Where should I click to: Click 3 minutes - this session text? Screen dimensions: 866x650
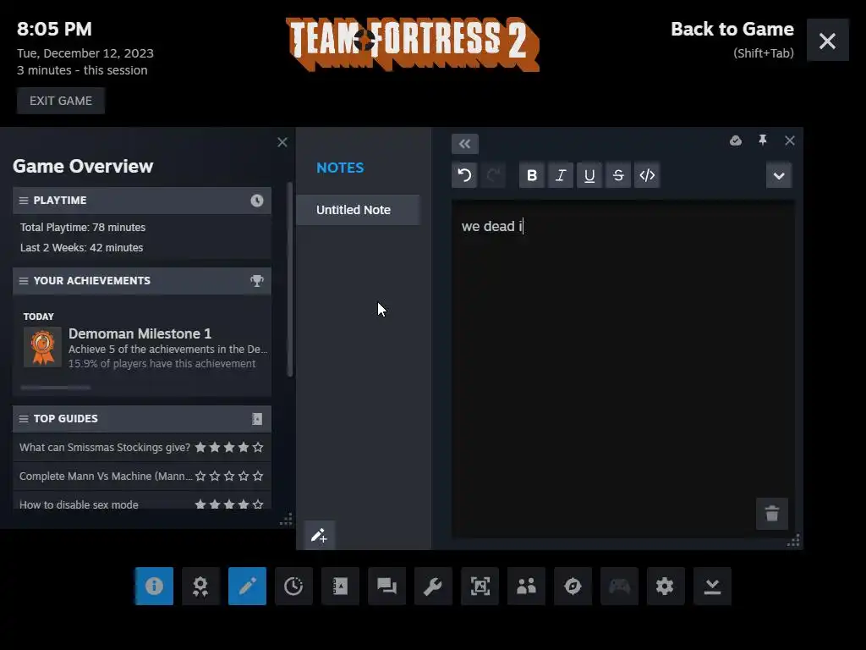tap(82, 70)
